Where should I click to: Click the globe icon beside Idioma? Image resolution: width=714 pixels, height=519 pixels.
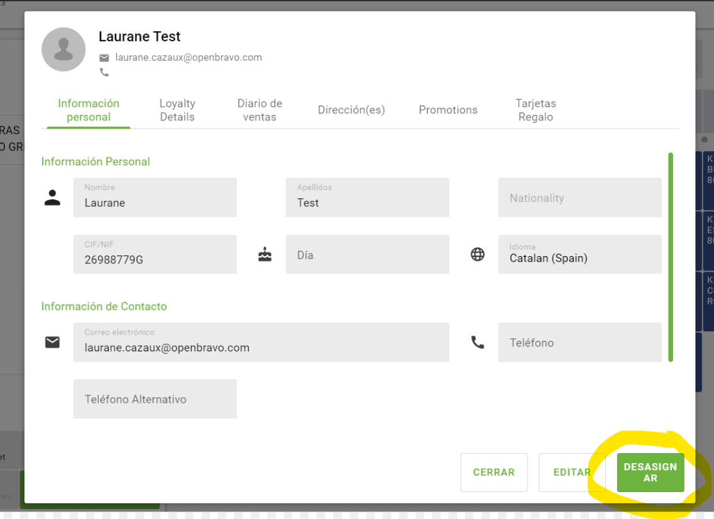pyautogui.click(x=478, y=255)
